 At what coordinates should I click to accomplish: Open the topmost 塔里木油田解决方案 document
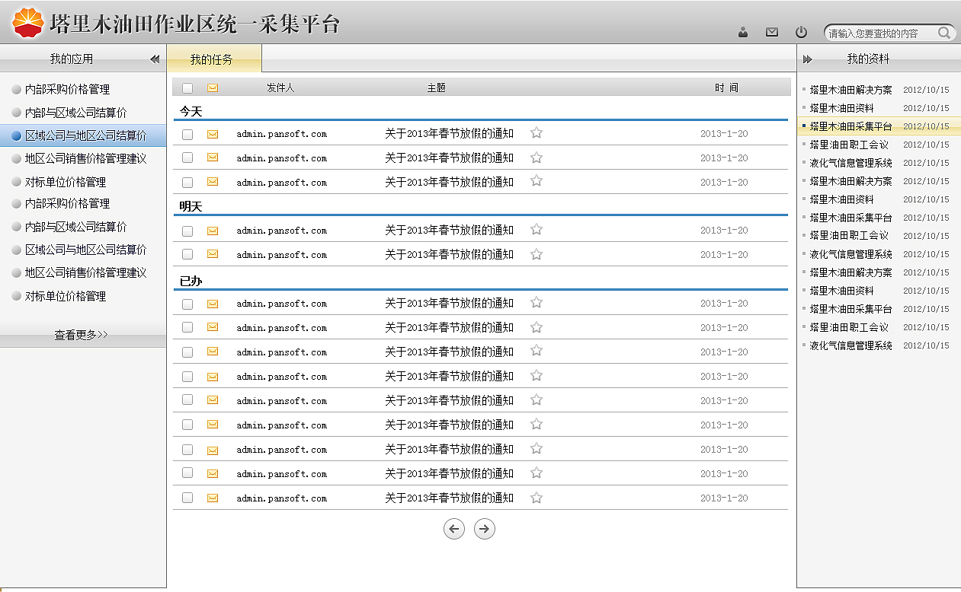850,90
